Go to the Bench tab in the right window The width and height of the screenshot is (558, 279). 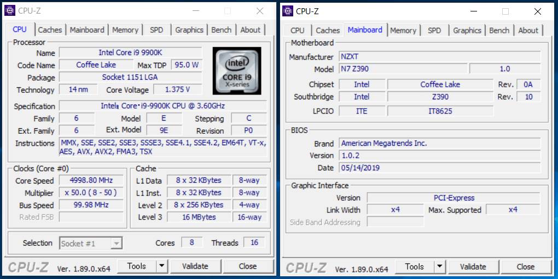point(499,31)
